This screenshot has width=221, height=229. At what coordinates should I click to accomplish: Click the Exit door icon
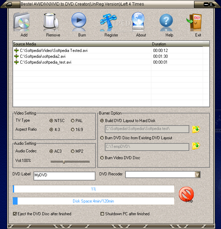(194, 22)
